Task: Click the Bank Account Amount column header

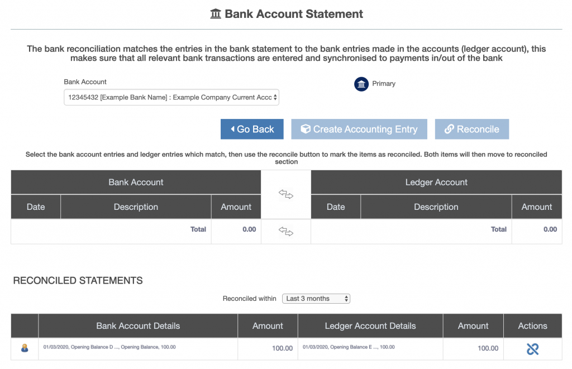Action: coord(236,207)
